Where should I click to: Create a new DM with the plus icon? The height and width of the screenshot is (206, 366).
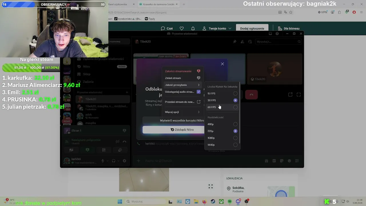tap(127, 92)
